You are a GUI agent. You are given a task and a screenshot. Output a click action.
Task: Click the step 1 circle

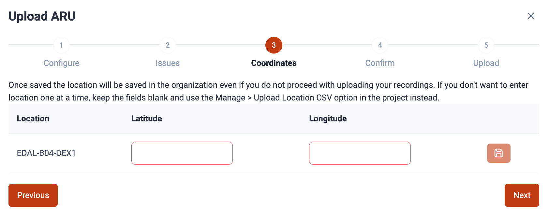click(x=61, y=45)
